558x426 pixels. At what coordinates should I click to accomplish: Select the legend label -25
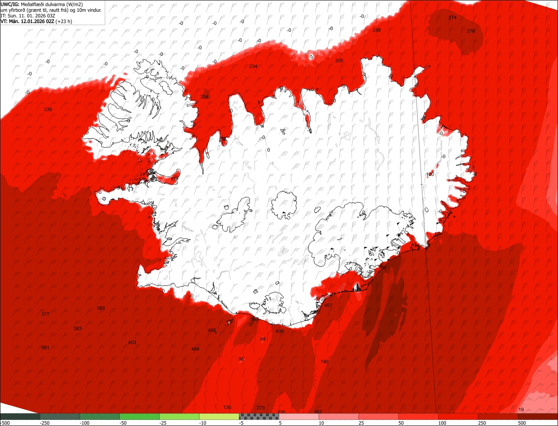163,423
